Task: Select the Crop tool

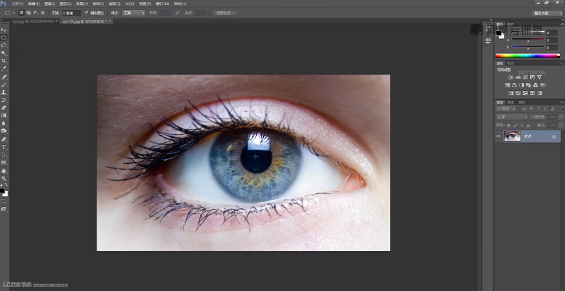Action: (4, 61)
